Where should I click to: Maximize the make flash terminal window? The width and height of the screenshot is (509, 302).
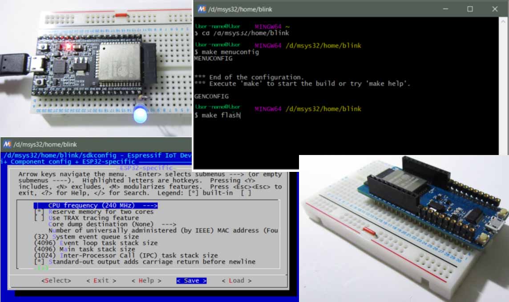click(470, 9)
